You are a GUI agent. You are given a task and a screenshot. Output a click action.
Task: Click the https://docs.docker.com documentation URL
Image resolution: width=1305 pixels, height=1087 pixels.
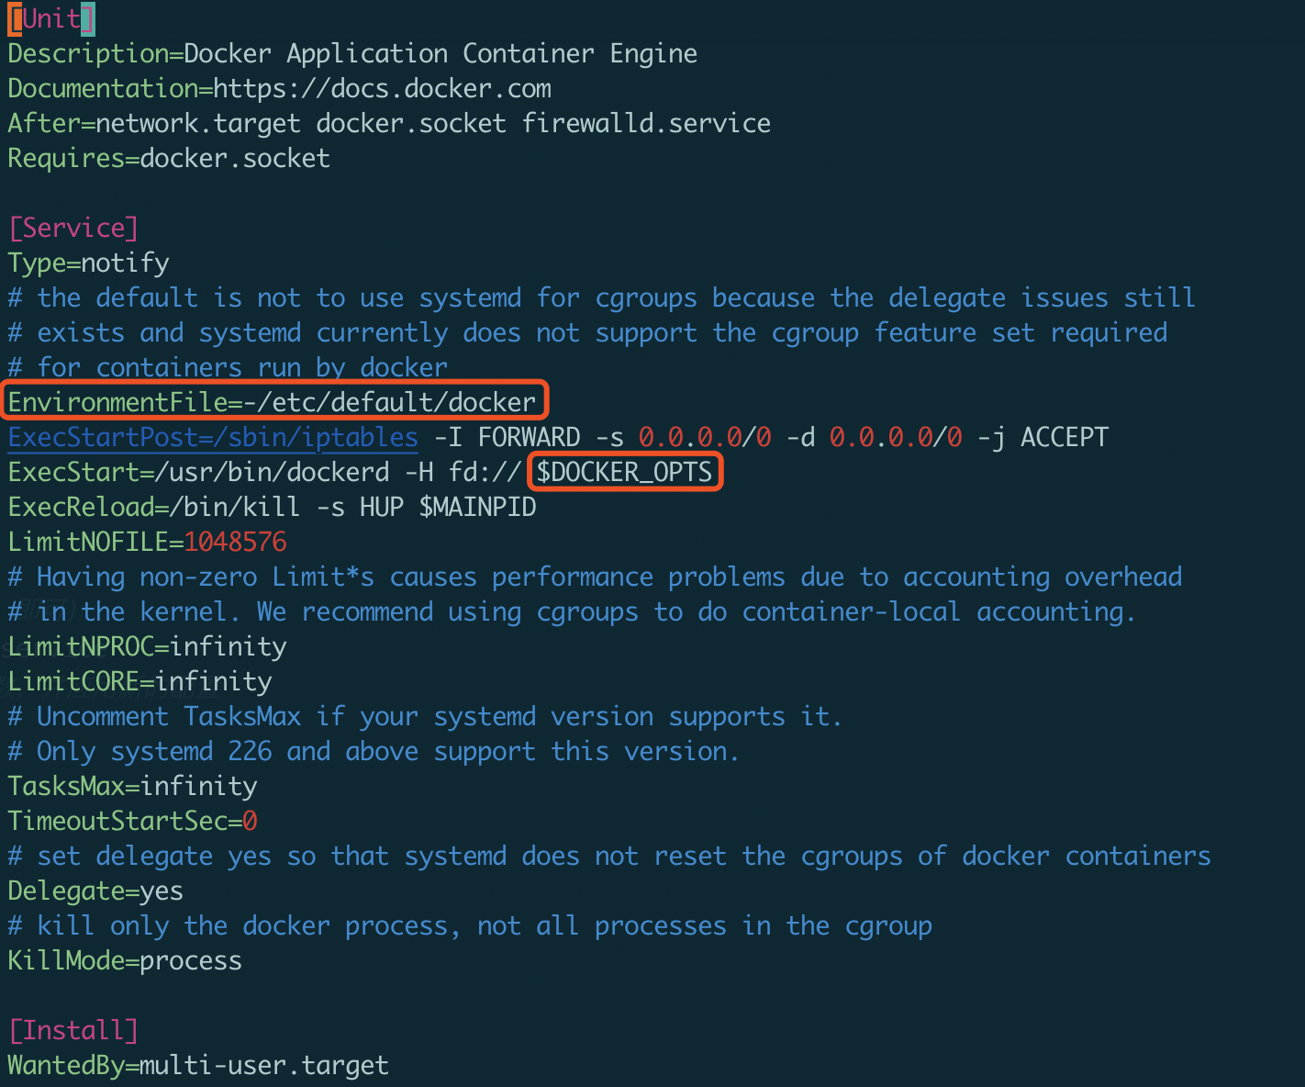tap(382, 89)
